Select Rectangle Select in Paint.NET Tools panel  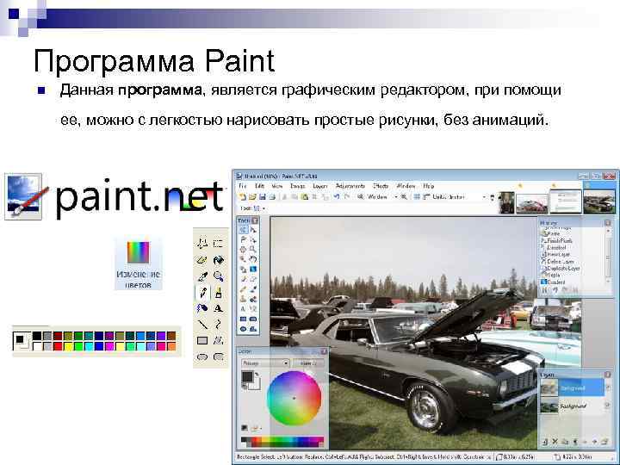243,230
